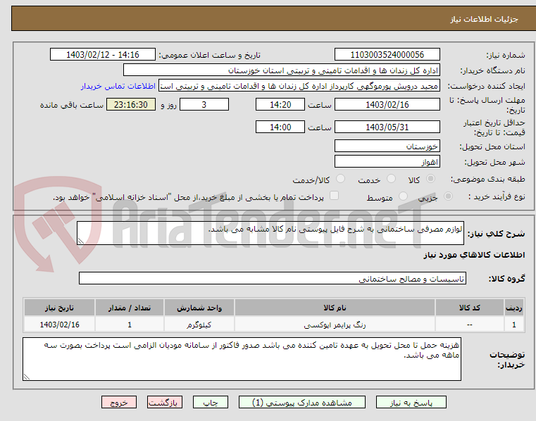536x421 pixels.
Task: Click the تاریخ نیاز column header
Action: [59, 308]
